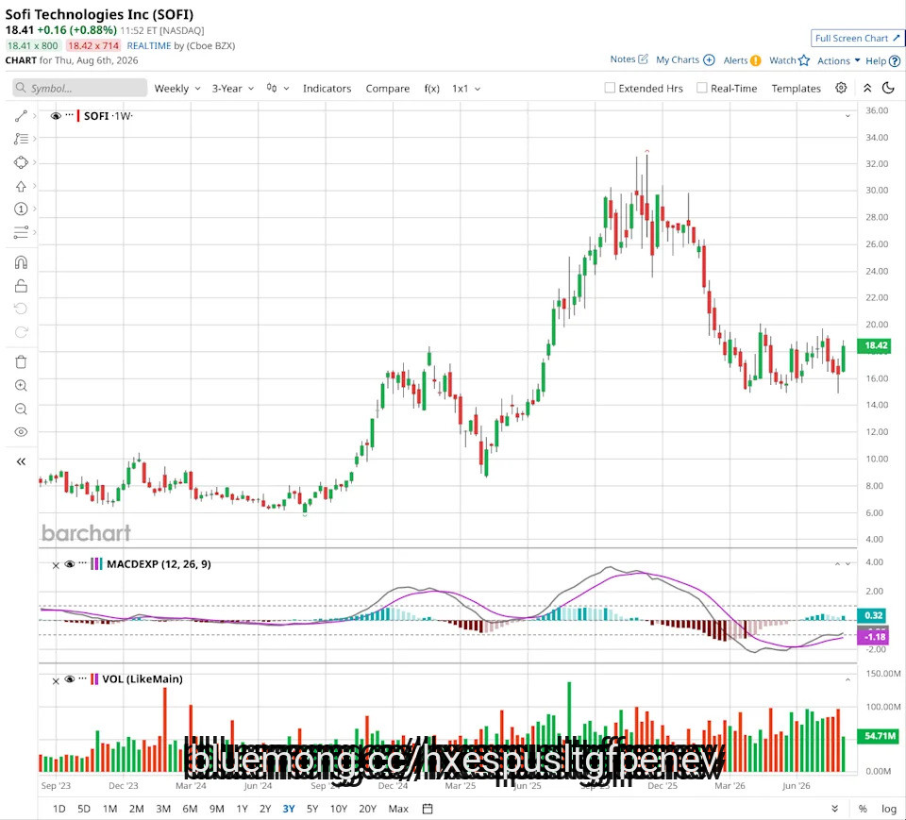Open Alerts warning icon
The width and height of the screenshot is (906, 820).
click(x=755, y=60)
